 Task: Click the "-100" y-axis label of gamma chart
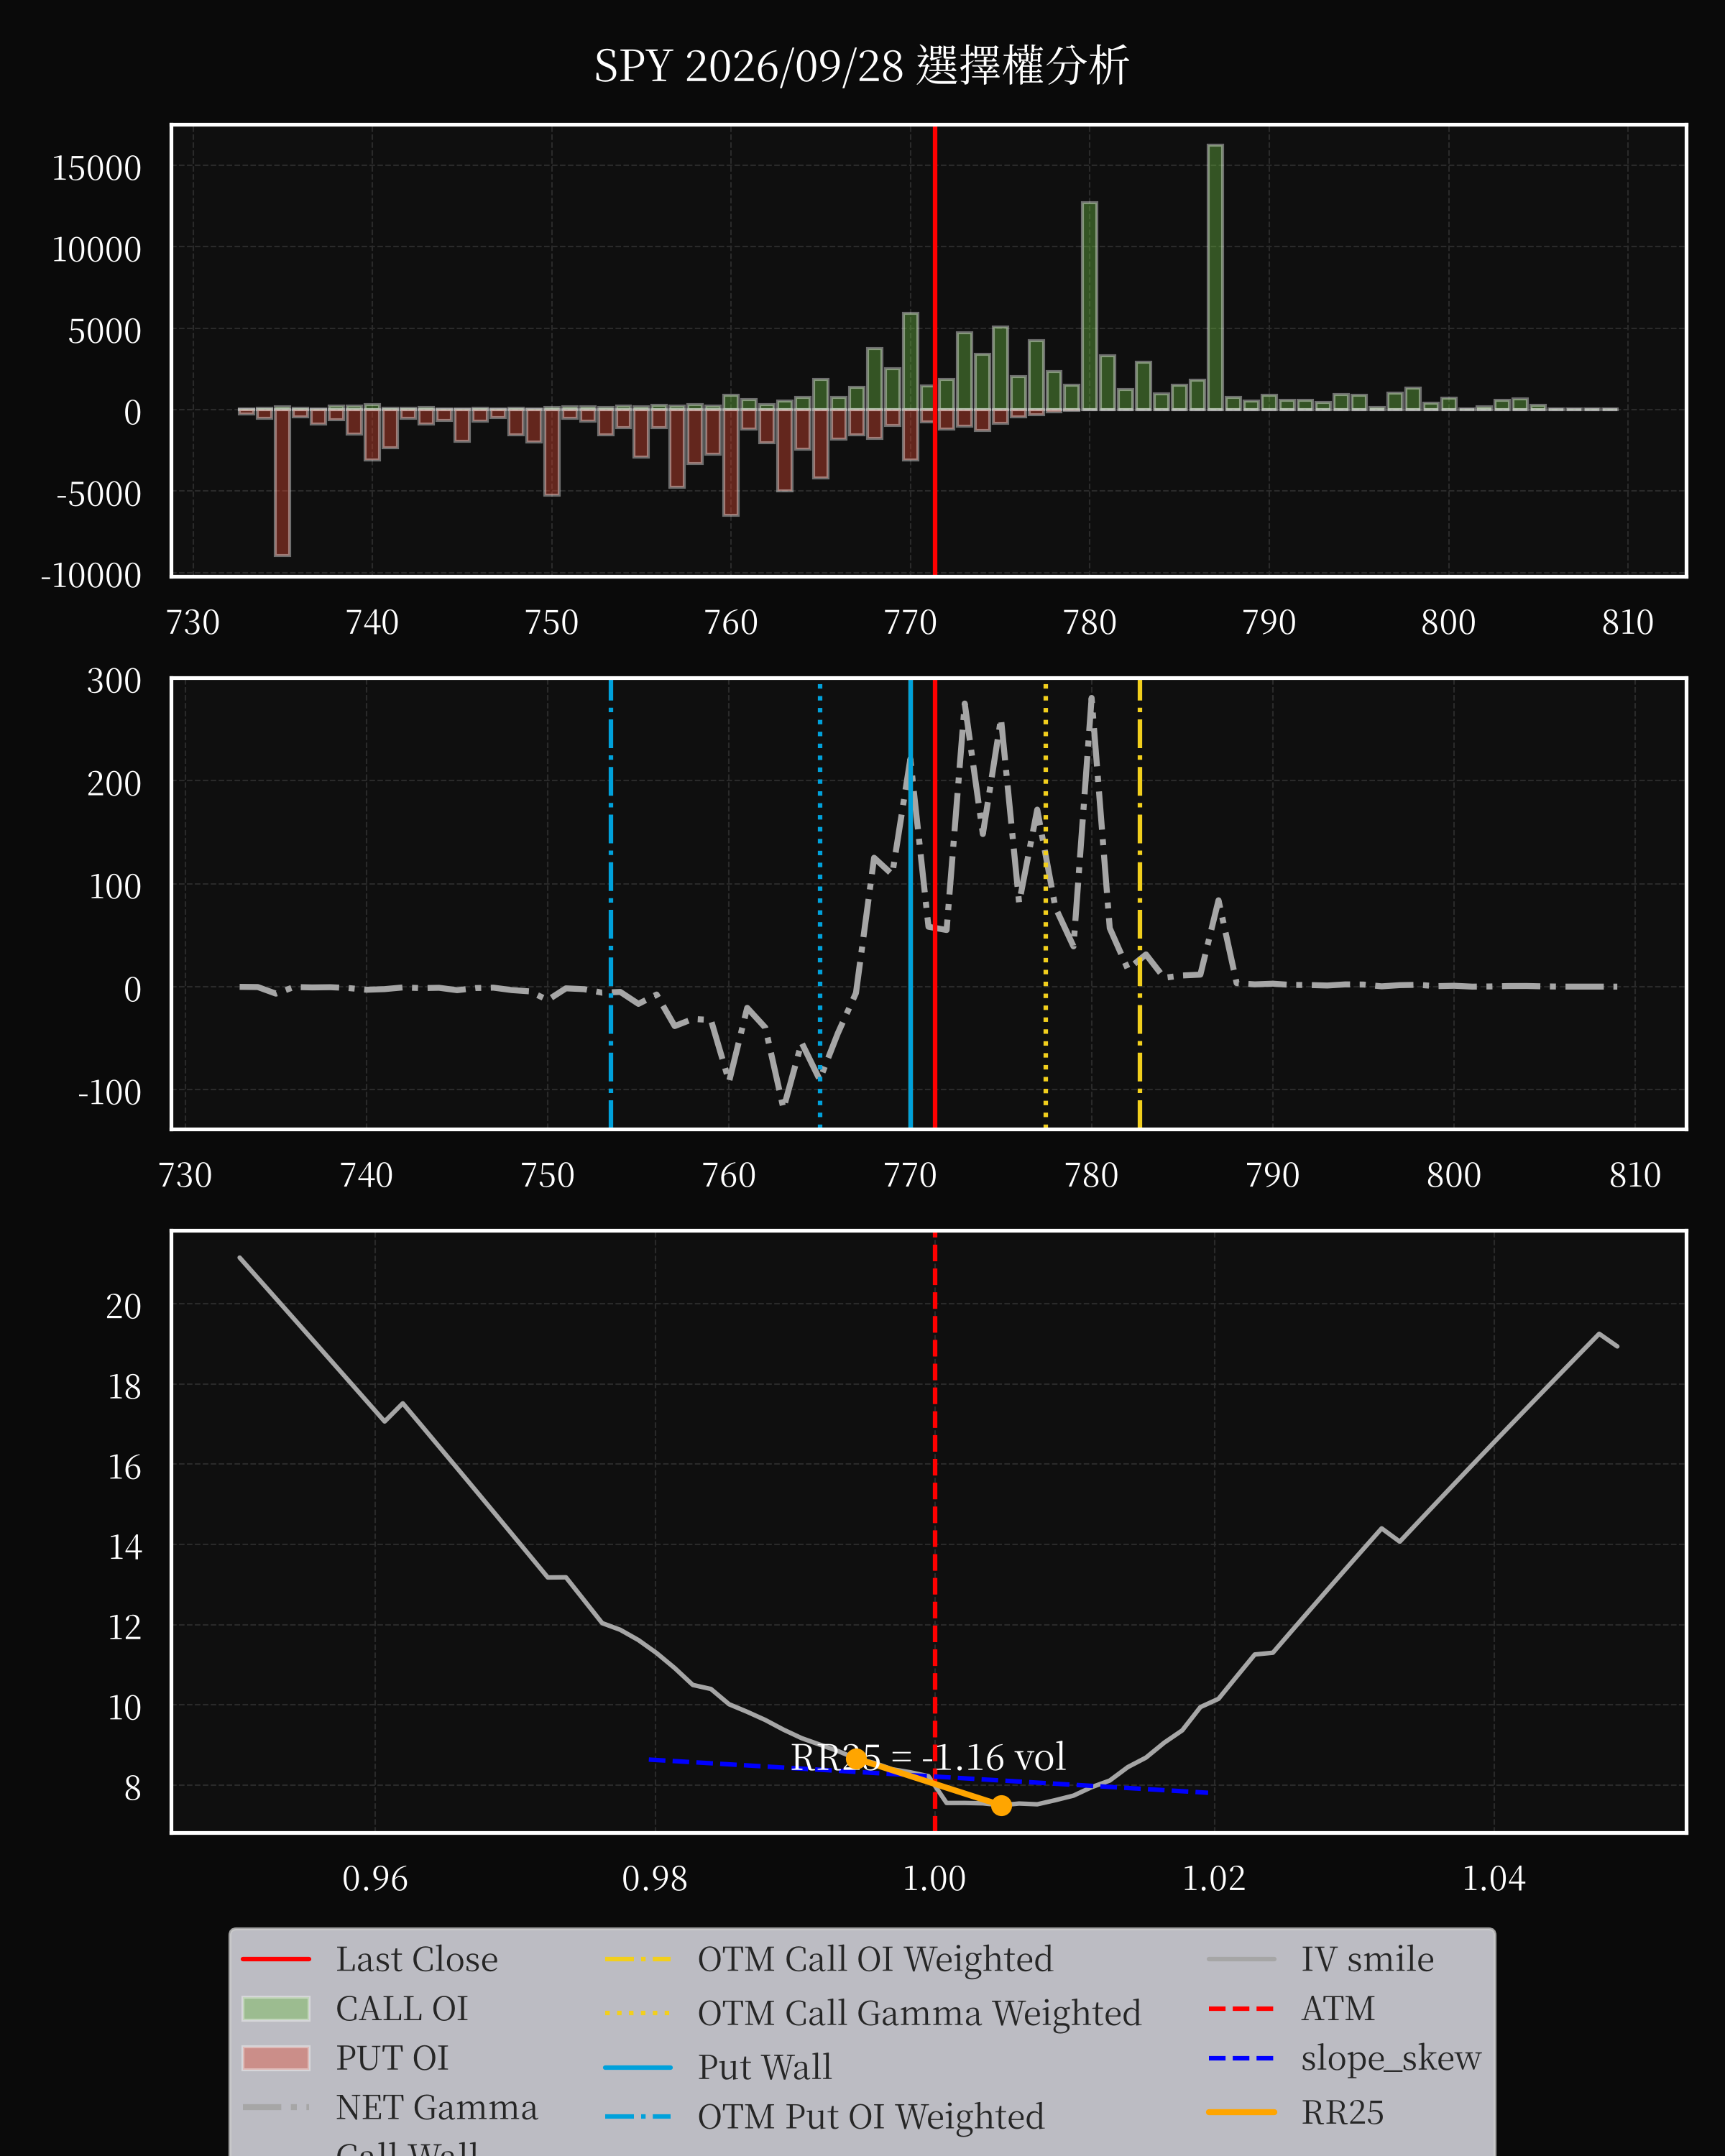click(x=110, y=1092)
